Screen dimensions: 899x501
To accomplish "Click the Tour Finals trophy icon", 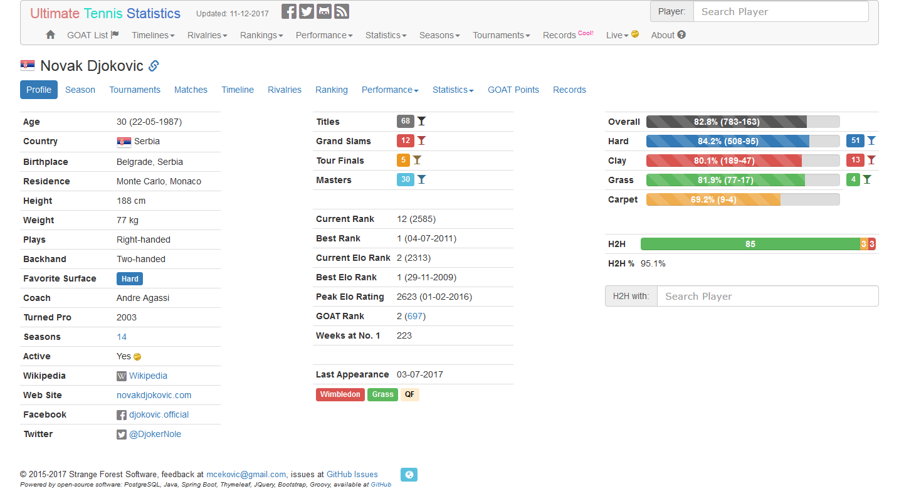I will (x=417, y=160).
